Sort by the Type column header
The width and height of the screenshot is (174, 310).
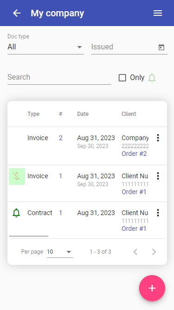click(33, 114)
